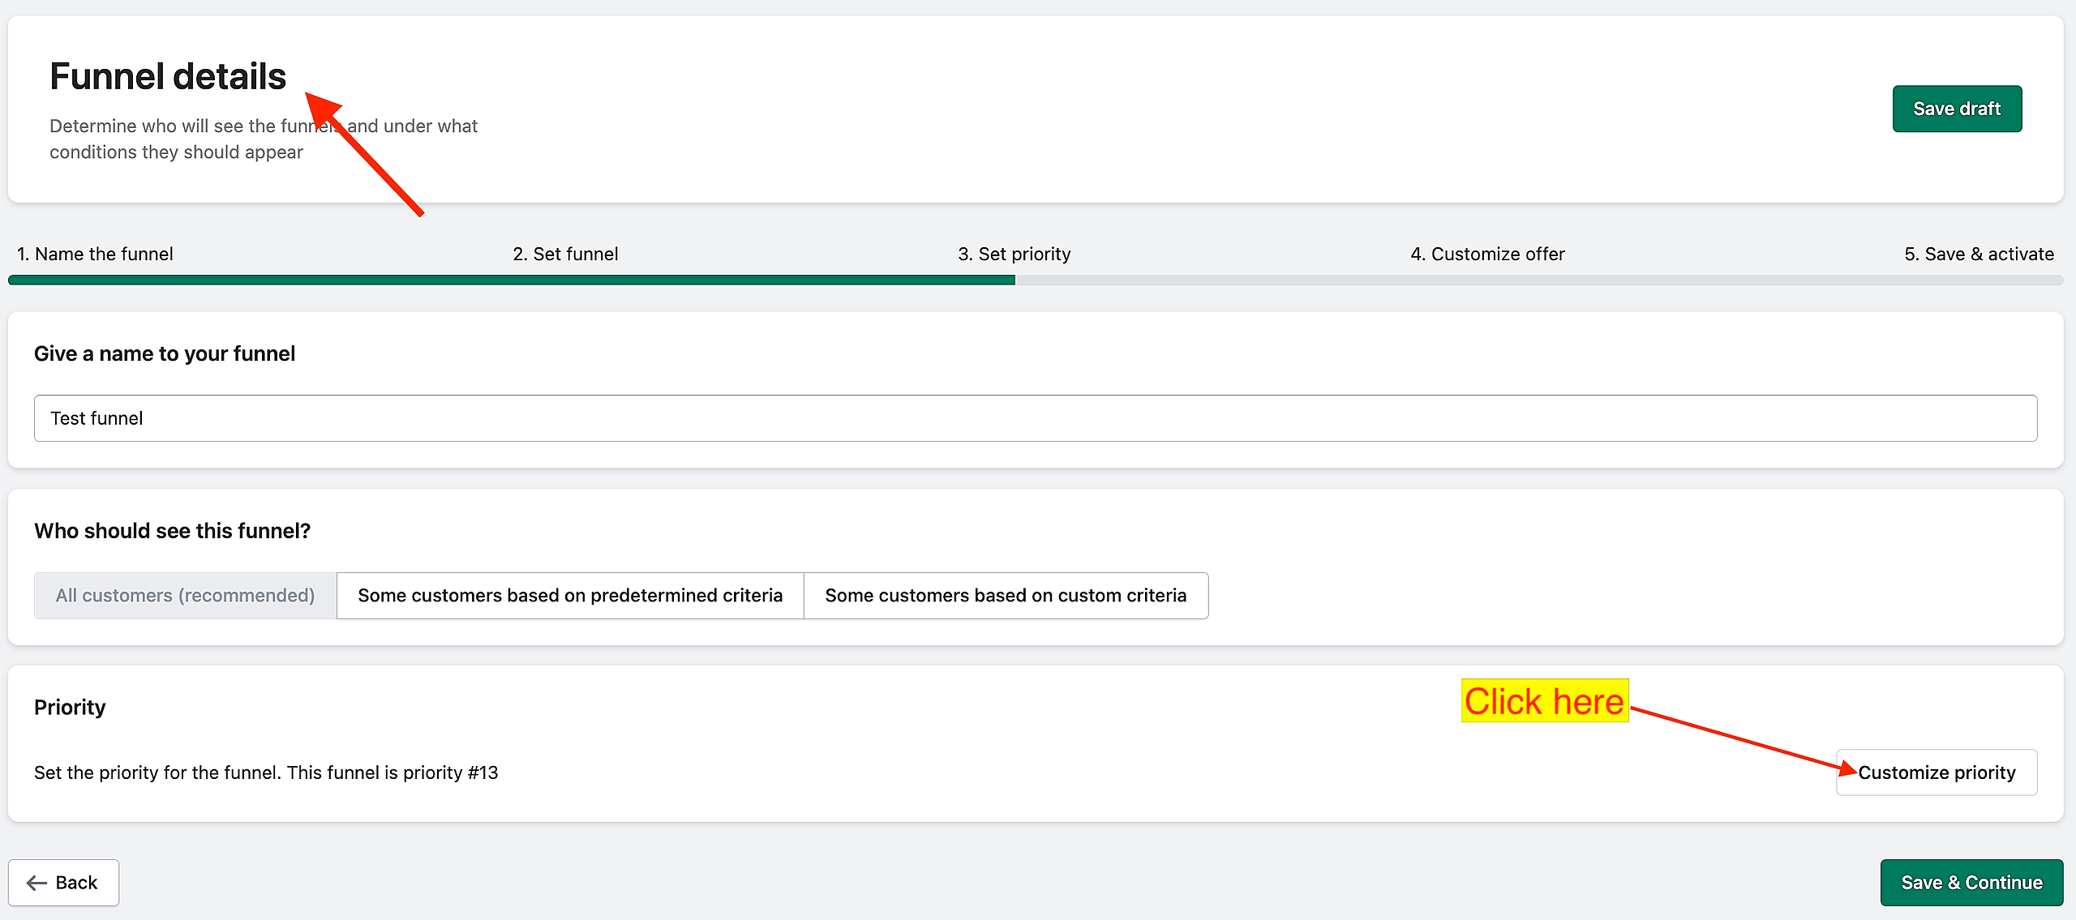This screenshot has height=920, width=2076.
Task: Click the Save draft button
Action: pos(1956,109)
